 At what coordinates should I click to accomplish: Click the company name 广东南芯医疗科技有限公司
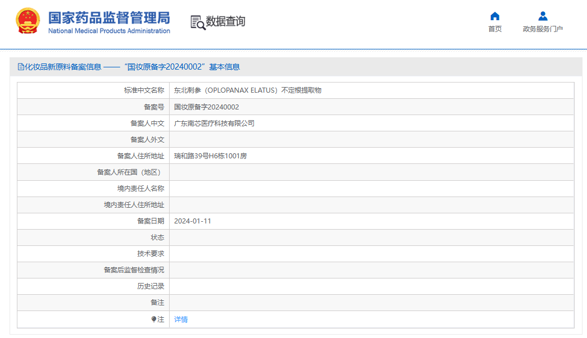tap(214, 124)
